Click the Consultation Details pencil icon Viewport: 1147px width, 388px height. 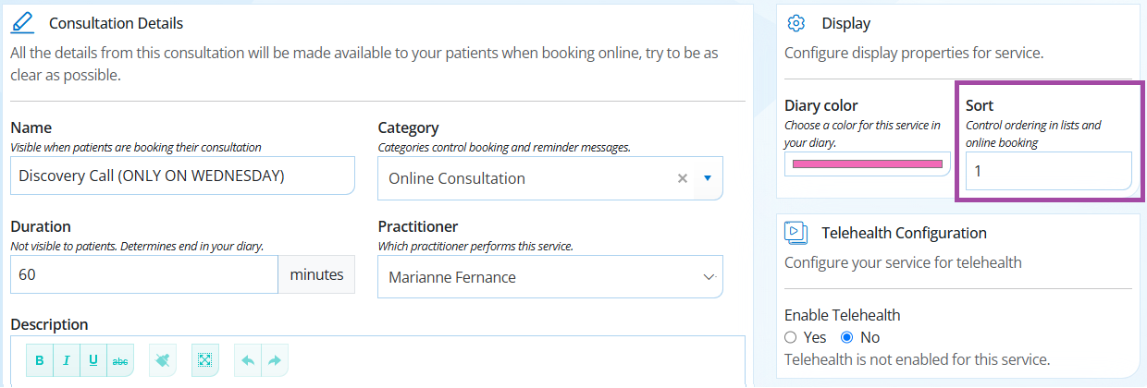pos(22,22)
